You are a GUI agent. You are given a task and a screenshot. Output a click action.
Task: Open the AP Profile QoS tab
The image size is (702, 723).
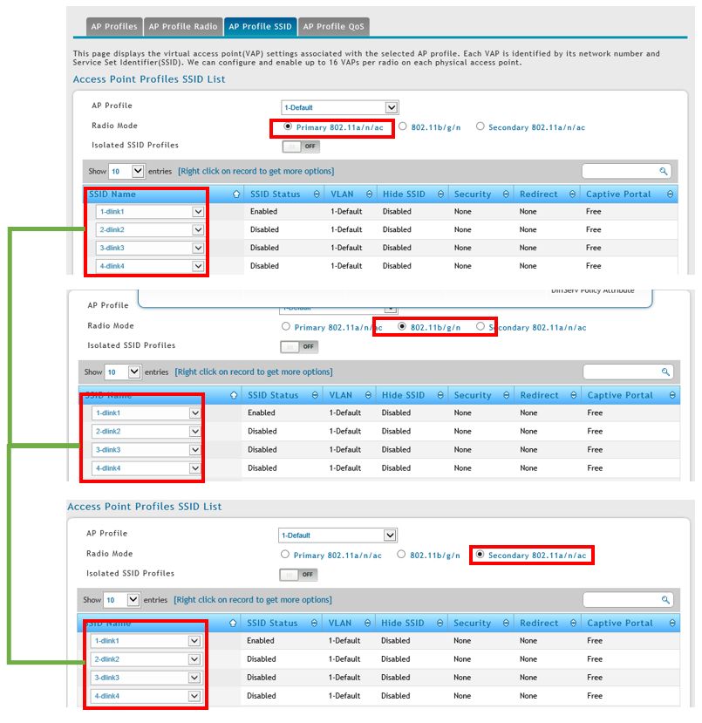[333, 26]
